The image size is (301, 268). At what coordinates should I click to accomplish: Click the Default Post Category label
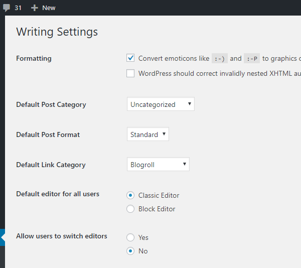click(x=51, y=104)
